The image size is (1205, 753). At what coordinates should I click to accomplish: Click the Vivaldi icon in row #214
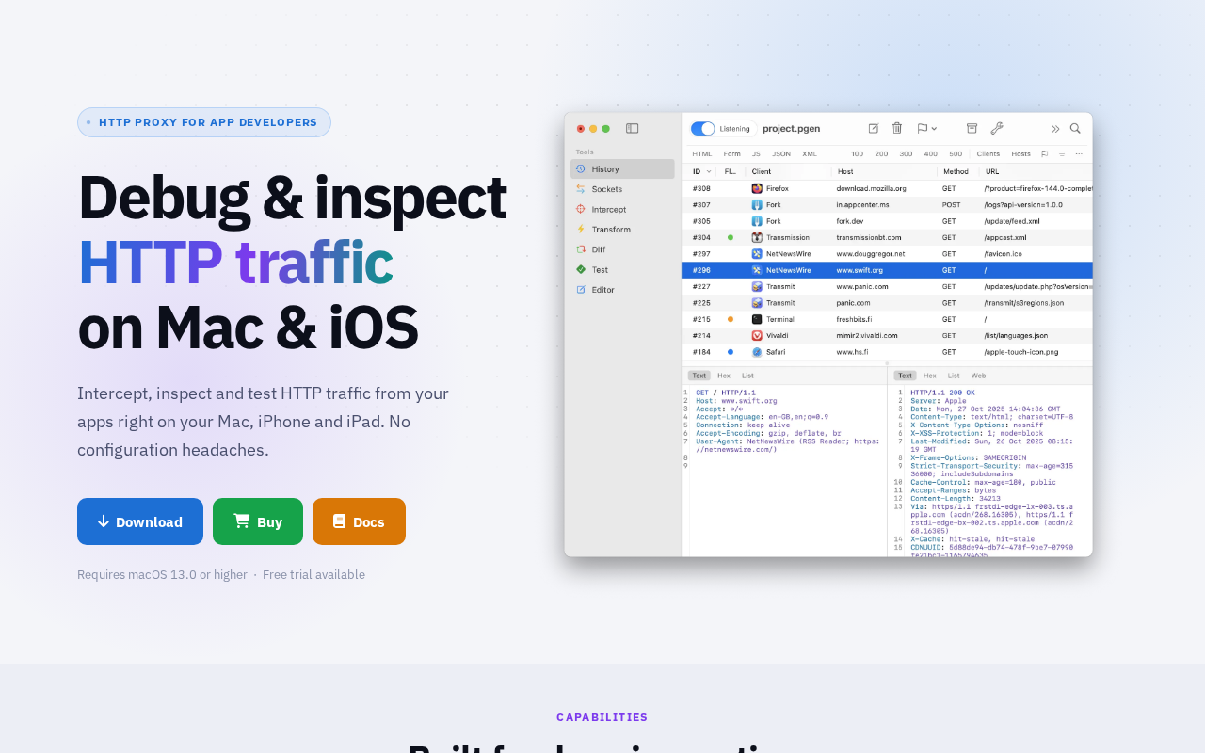757,335
